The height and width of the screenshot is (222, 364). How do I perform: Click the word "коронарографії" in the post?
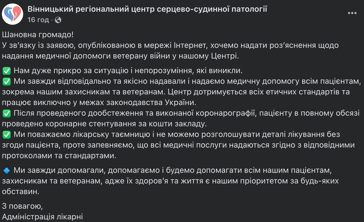pyautogui.click(x=226, y=113)
